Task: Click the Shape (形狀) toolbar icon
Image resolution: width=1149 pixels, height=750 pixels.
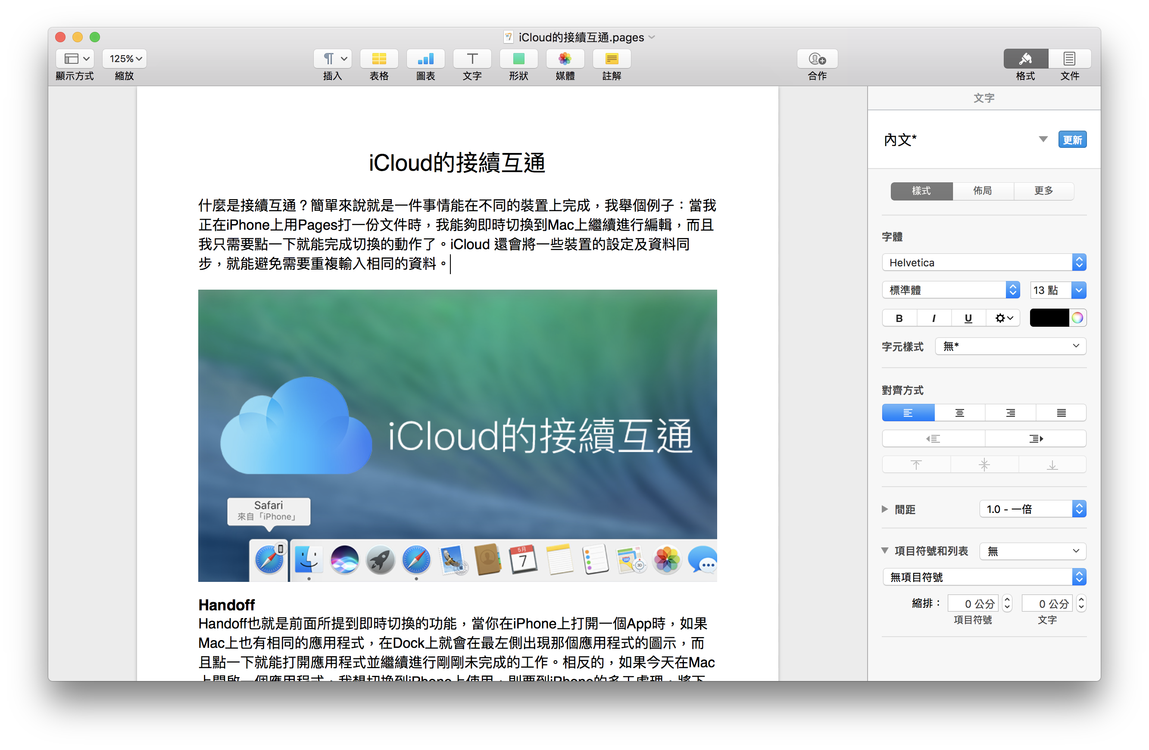Action: [x=518, y=59]
